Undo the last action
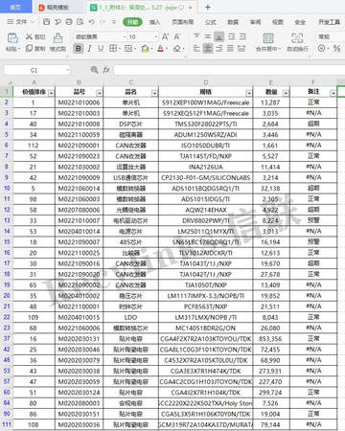 (92, 22)
